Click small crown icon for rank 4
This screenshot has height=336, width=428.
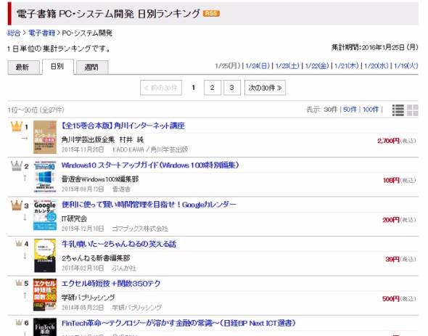pyautogui.click(x=19, y=243)
